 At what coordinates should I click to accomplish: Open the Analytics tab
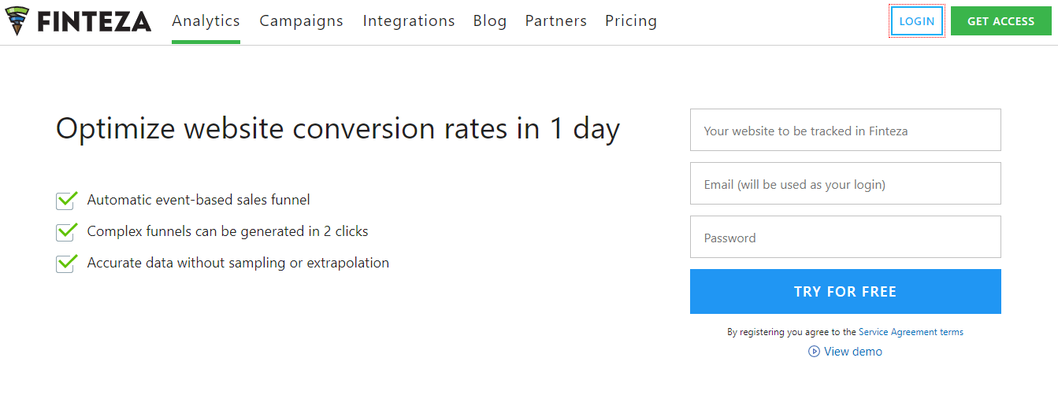(206, 21)
